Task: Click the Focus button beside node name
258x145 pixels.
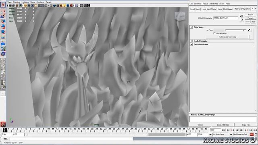Action: (250, 14)
